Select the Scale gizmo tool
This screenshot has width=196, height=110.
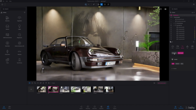point(108,5)
